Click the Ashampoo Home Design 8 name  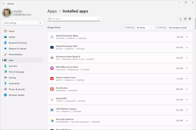click(x=68, y=57)
